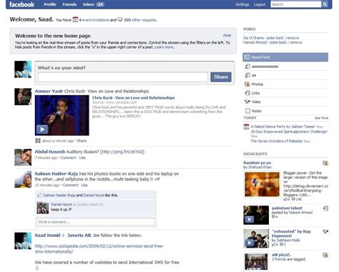Click link icon next to pakistani talent

[x=325, y=208]
